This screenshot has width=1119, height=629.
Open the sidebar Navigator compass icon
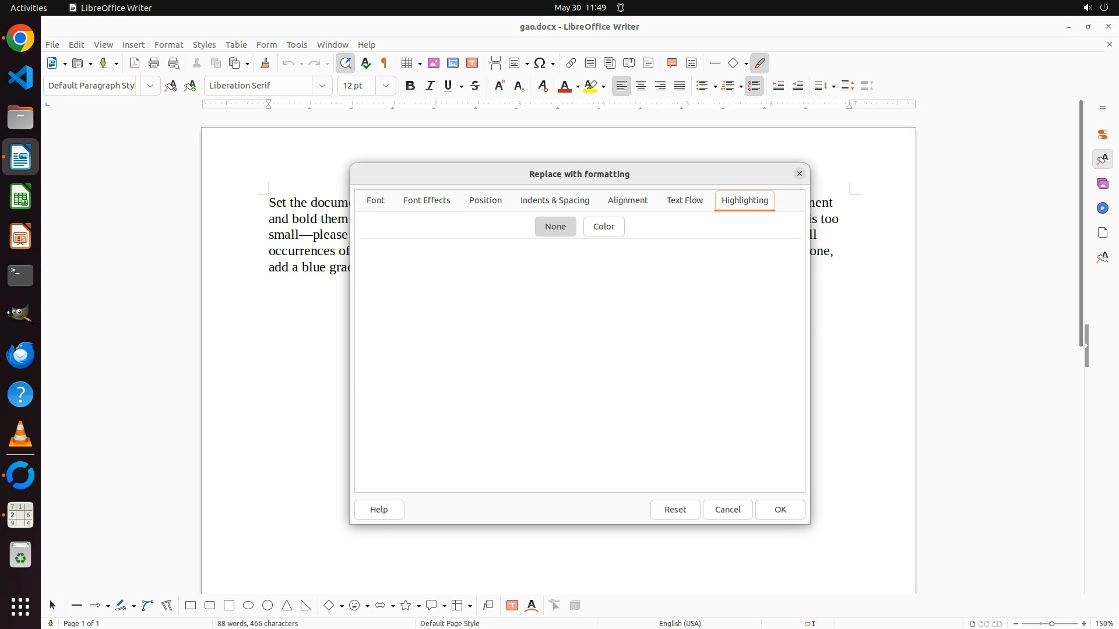1102,208
